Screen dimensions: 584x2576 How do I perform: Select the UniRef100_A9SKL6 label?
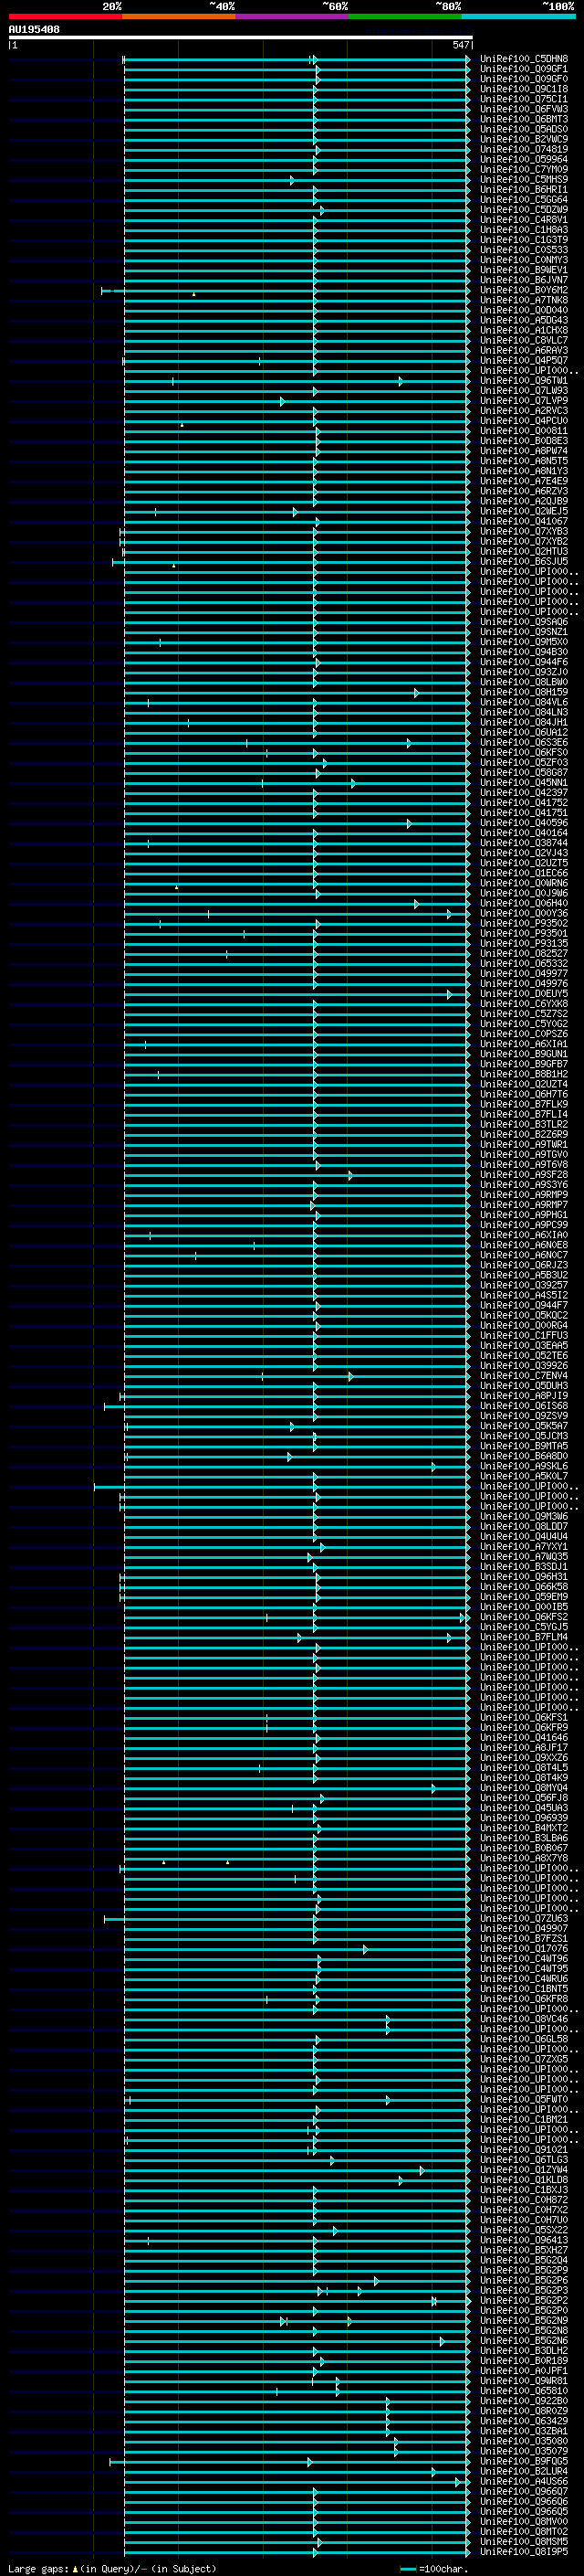pos(524,1466)
